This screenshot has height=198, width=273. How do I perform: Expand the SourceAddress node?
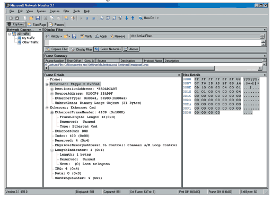point(52,94)
